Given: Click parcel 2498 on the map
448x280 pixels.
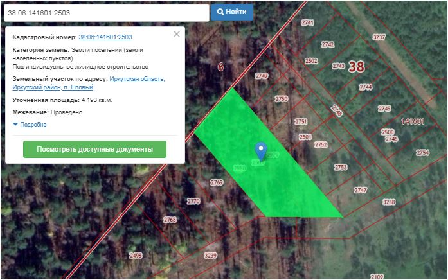Looking at the screenshot, I should pos(136,256).
